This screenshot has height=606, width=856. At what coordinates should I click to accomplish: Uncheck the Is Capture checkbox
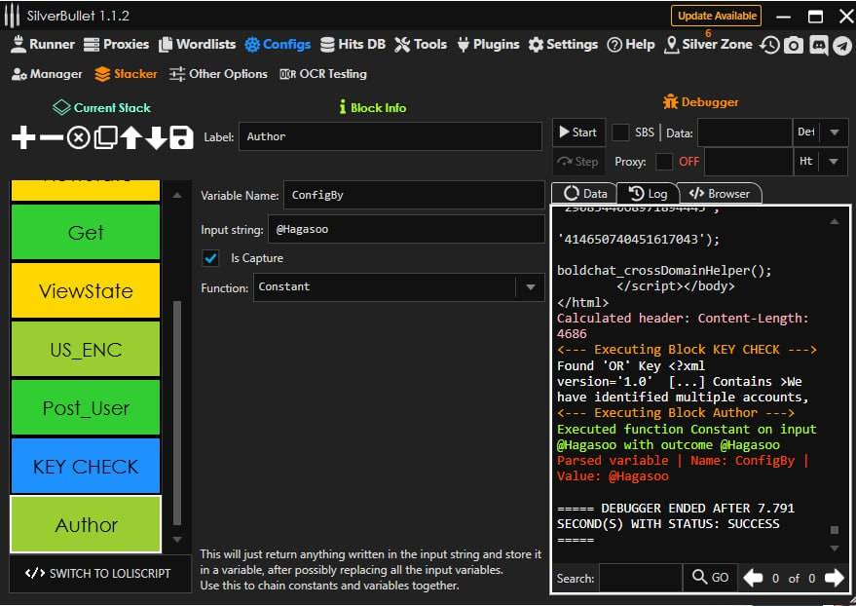pos(210,258)
